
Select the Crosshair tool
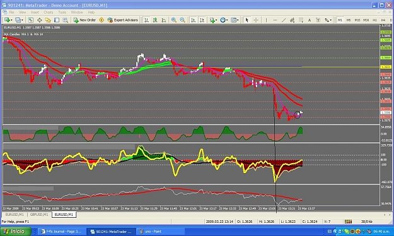pyautogui.click(x=256, y=20)
